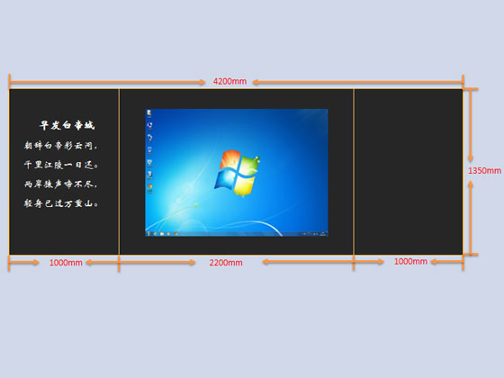Click the poem line 两岸猿声啼不尽
The image size is (504, 378).
click(x=60, y=184)
